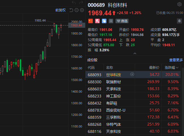The height and width of the screenshot is (136, 184).
Task: Open stock 神工股份
Action: (114, 96)
